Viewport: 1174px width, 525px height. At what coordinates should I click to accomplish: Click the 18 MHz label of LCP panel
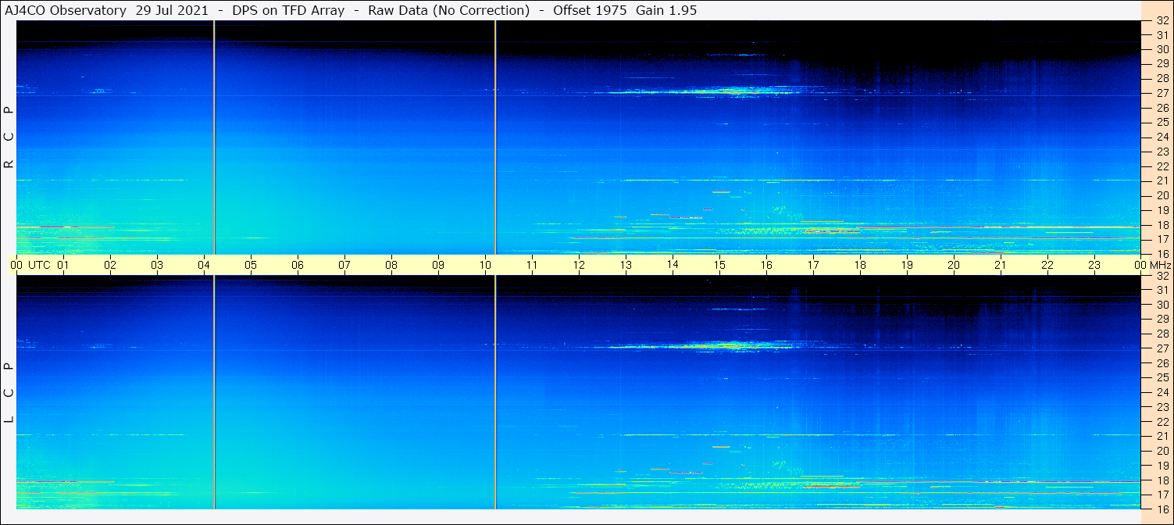click(x=1162, y=480)
